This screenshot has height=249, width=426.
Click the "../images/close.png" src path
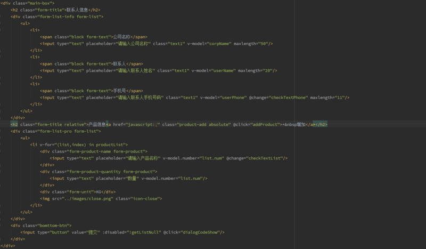87,199
